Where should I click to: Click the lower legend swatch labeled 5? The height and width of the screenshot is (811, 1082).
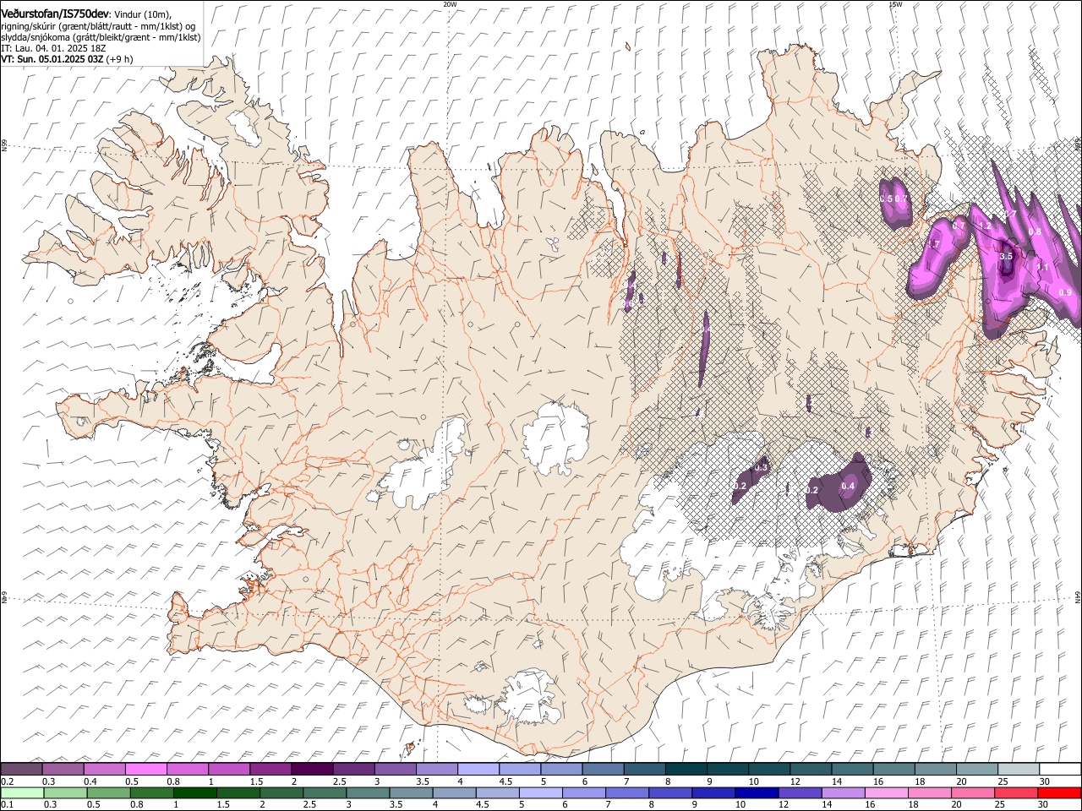(x=539, y=793)
